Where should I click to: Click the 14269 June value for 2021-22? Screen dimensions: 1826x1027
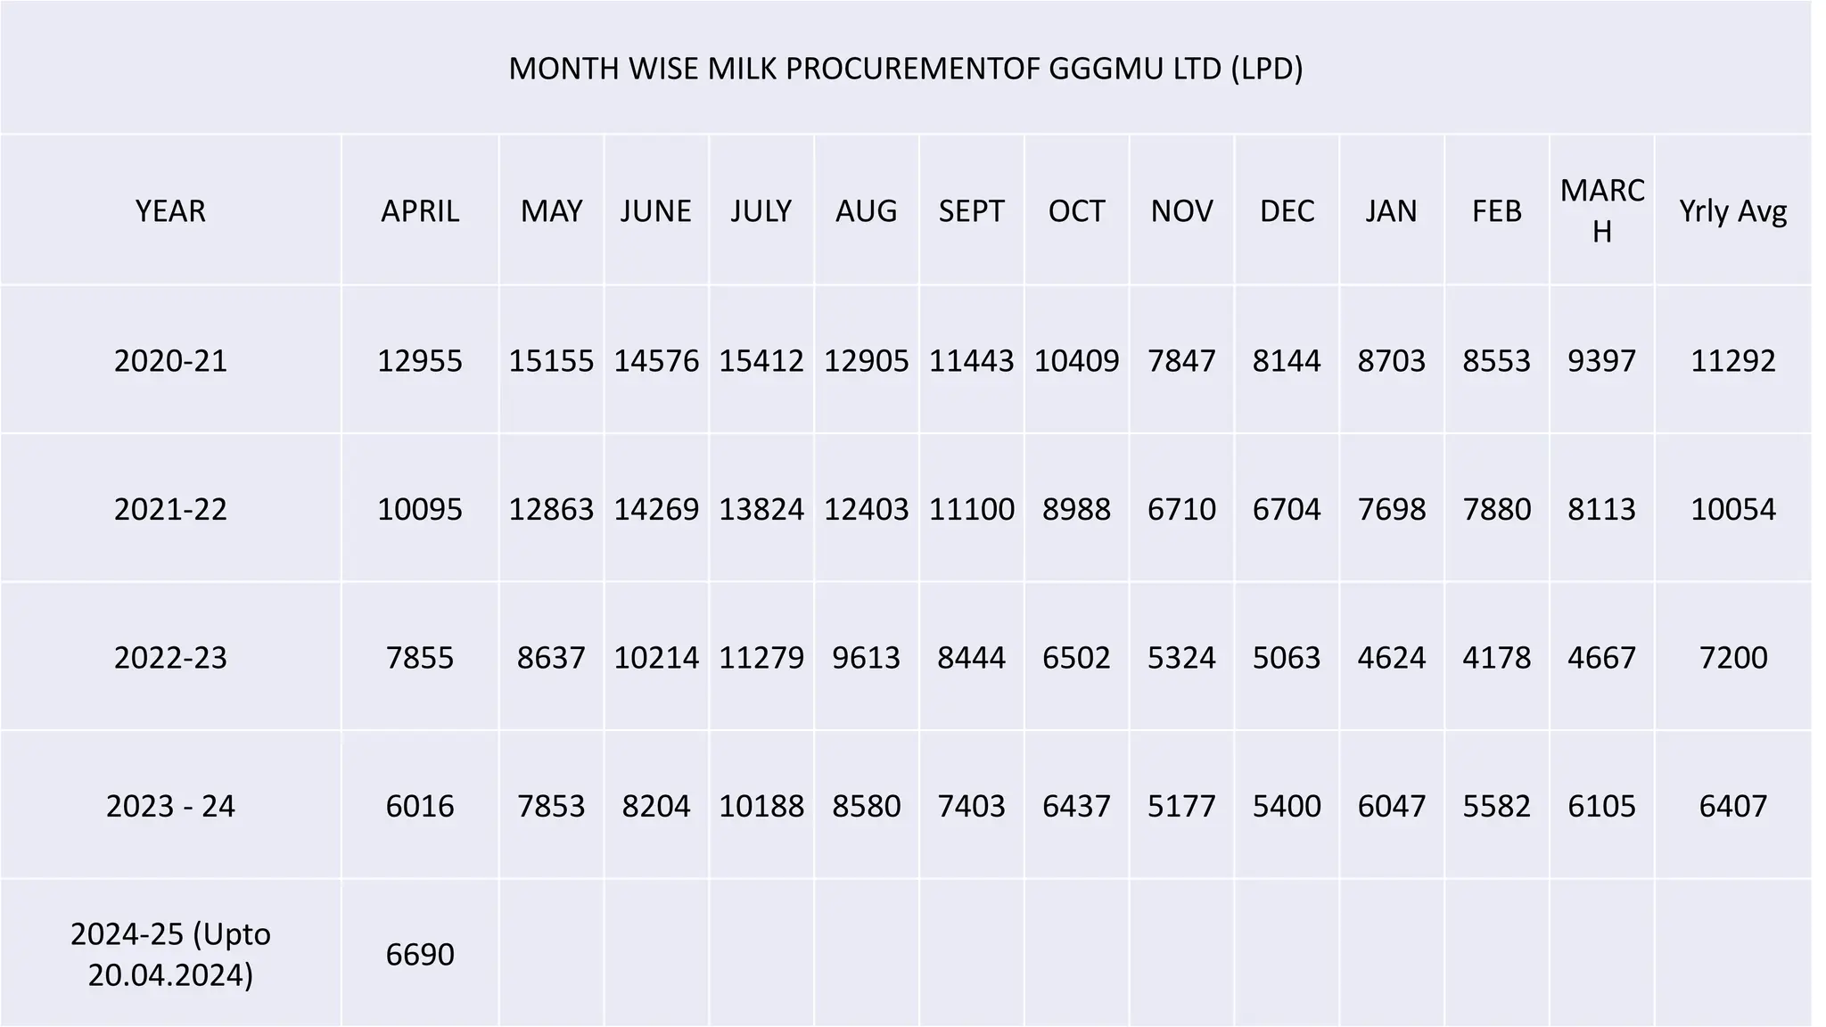tap(656, 509)
